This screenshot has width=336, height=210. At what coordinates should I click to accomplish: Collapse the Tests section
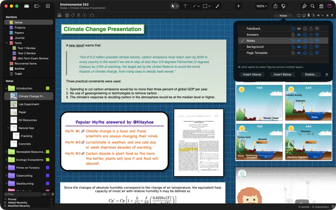pos(7,43)
